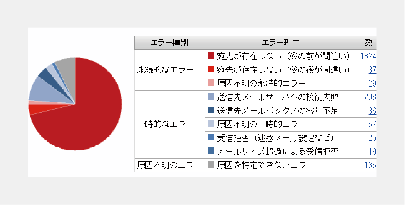This screenshot has height=205, width=405.
Task: Open the 165 unidentified error link
Action: (370, 165)
